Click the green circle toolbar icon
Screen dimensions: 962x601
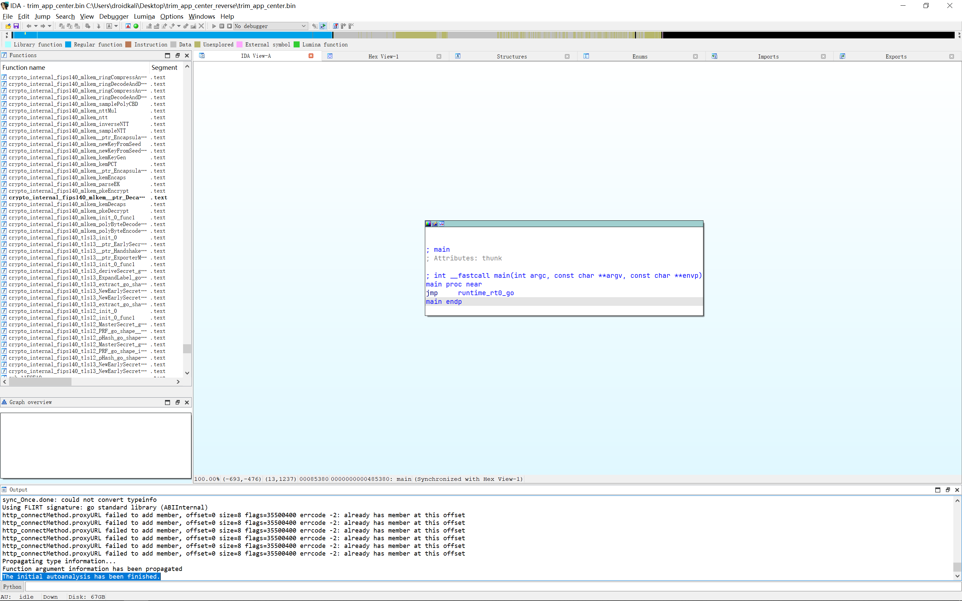(x=136, y=26)
